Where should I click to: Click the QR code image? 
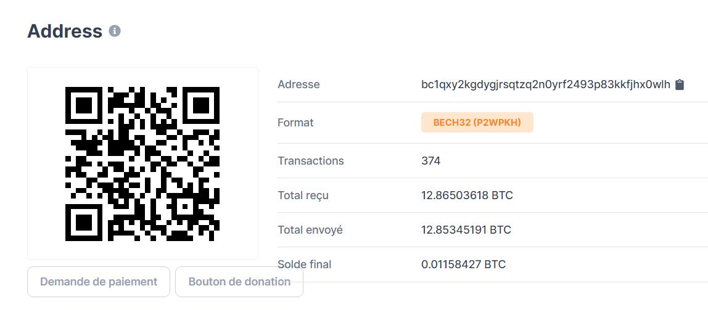point(142,163)
